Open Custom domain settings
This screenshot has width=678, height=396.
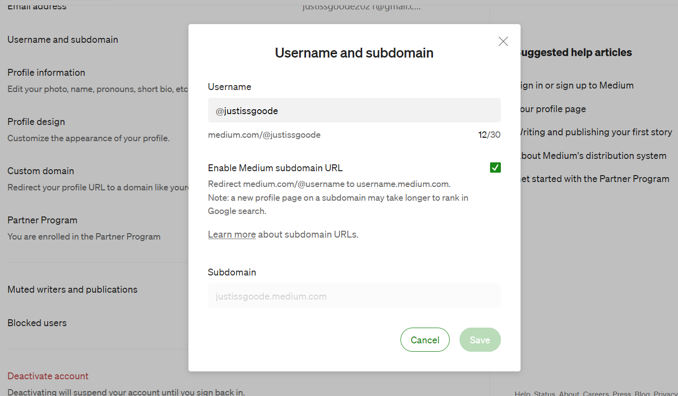pyautogui.click(x=41, y=171)
